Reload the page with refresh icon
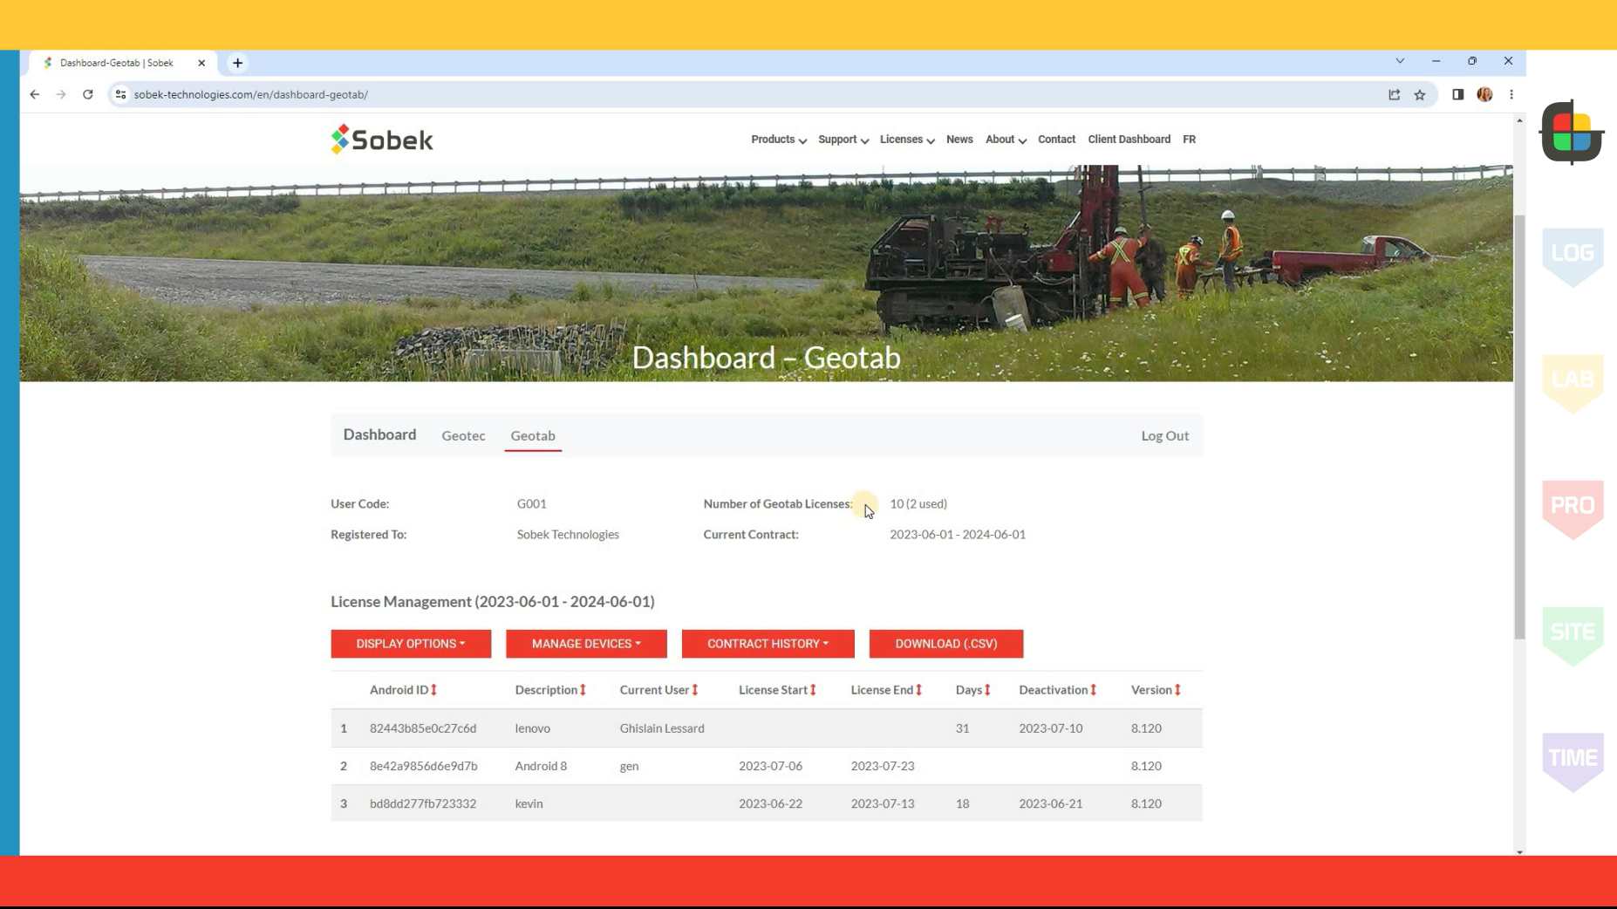Viewport: 1617px width, 909px height. pyautogui.click(x=88, y=94)
